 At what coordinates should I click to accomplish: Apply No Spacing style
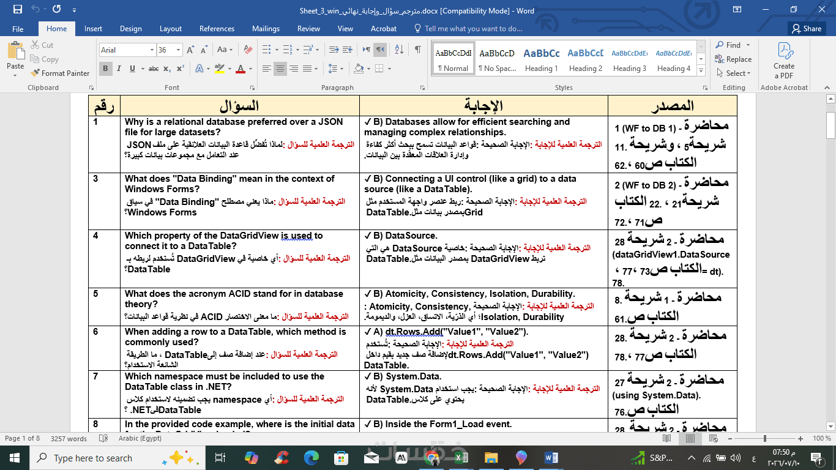coord(497,58)
